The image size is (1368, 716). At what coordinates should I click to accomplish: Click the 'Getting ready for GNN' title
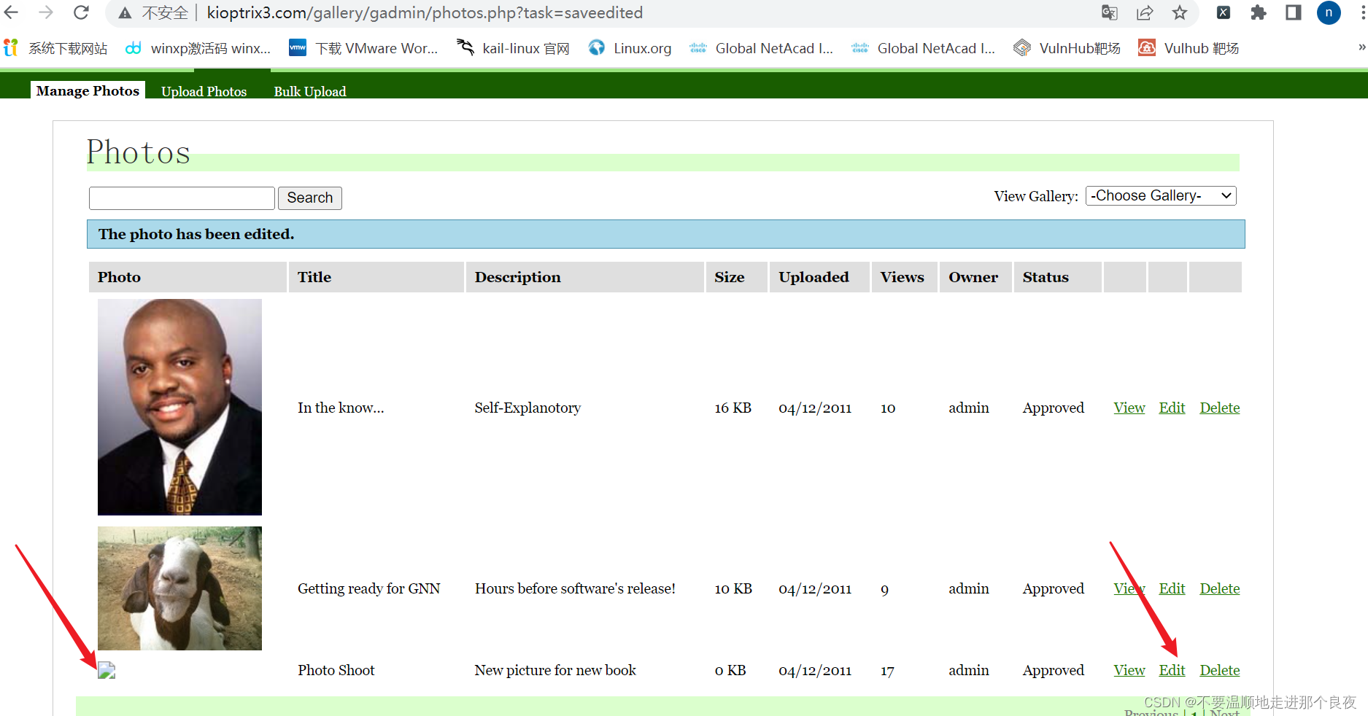(369, 588)
